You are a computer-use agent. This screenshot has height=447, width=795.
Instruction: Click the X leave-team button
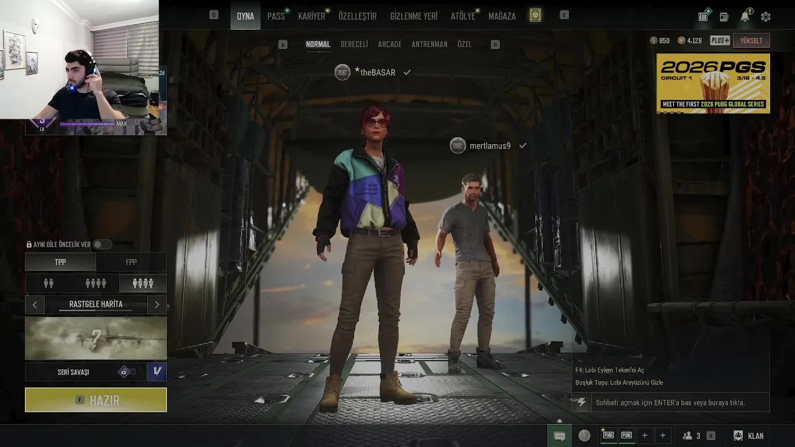711,436
